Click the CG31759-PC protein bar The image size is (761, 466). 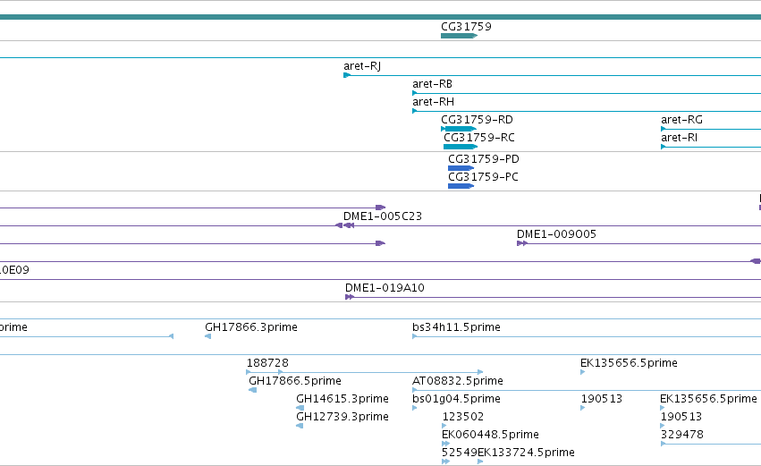[461, 186]
